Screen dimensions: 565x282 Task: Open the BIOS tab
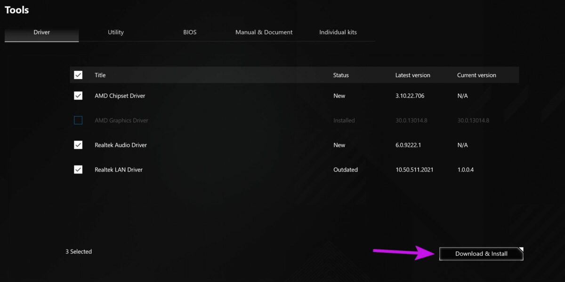tap(190, 32)
